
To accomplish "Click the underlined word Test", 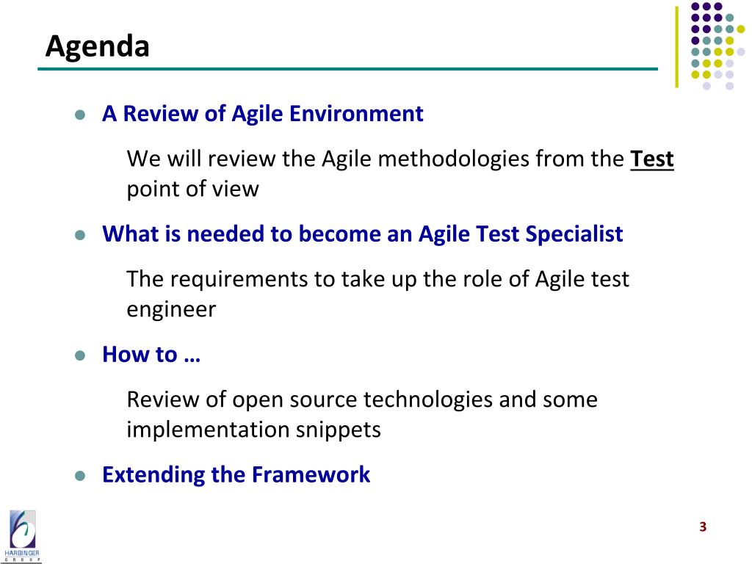I will (652, 159).
